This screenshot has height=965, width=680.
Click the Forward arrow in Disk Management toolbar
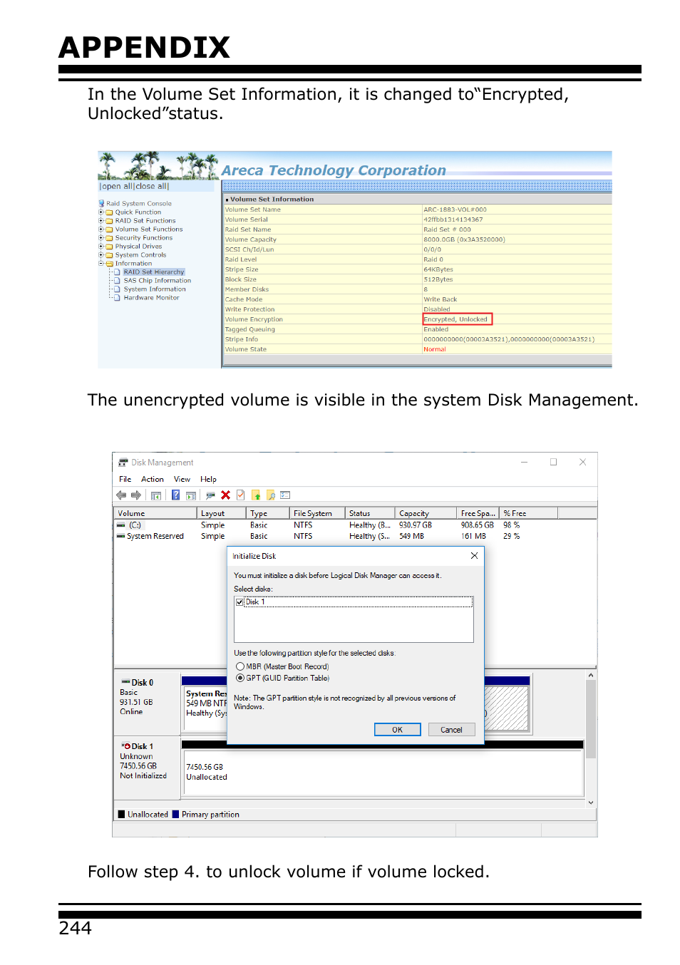click(x=136, y=495)
